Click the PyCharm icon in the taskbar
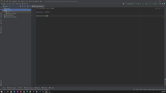 coord(46,92)
